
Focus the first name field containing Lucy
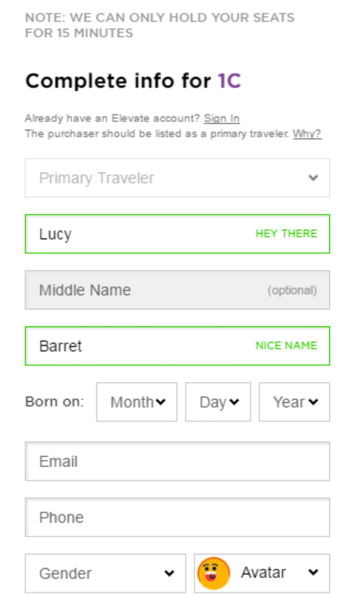point(178,234)
